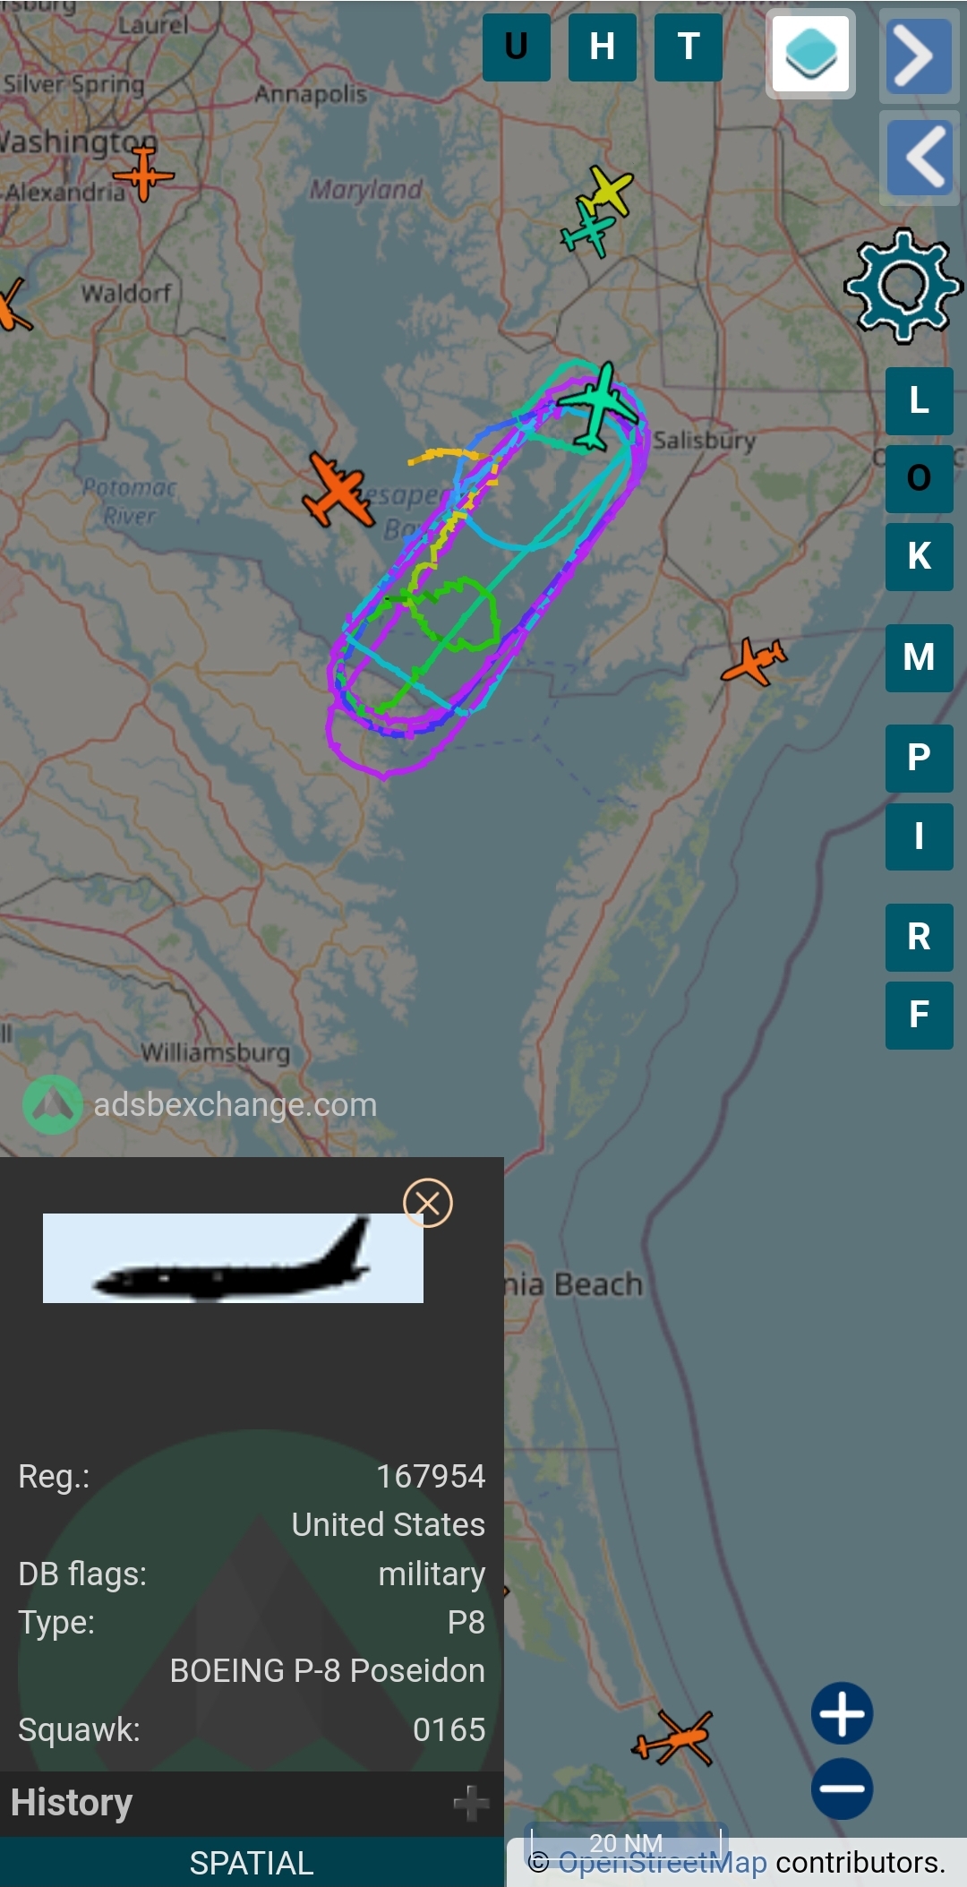Toggle the T button at top
The image size is (967, 1887).
(689, 47)
